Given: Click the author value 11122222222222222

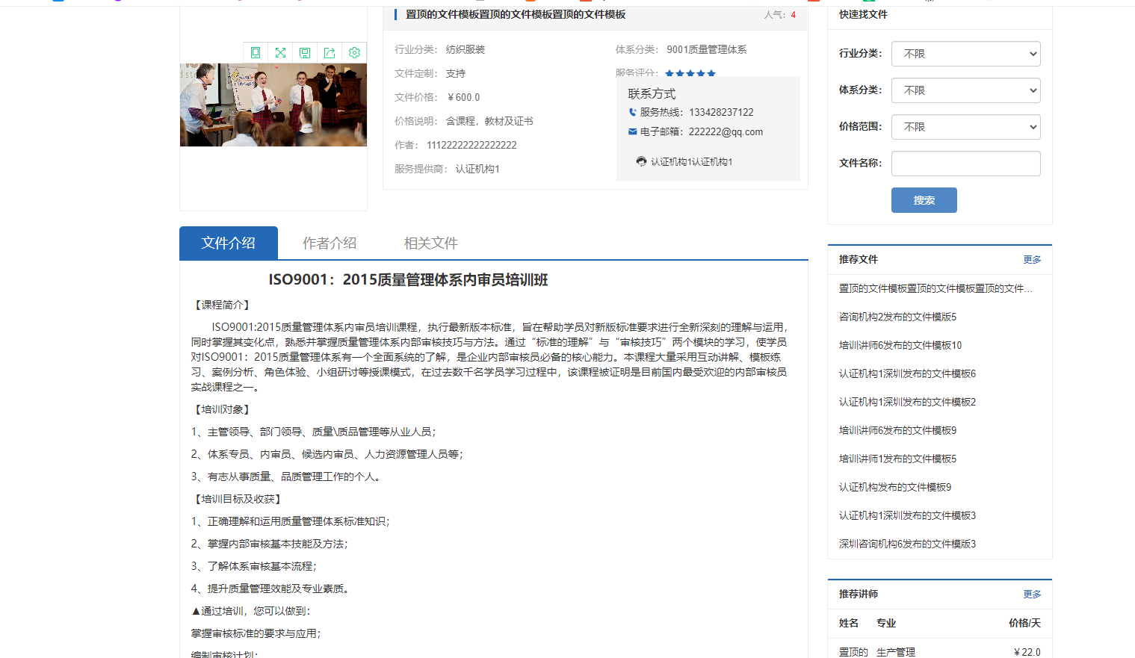Looking at the screenshot, I should point(471,145).
